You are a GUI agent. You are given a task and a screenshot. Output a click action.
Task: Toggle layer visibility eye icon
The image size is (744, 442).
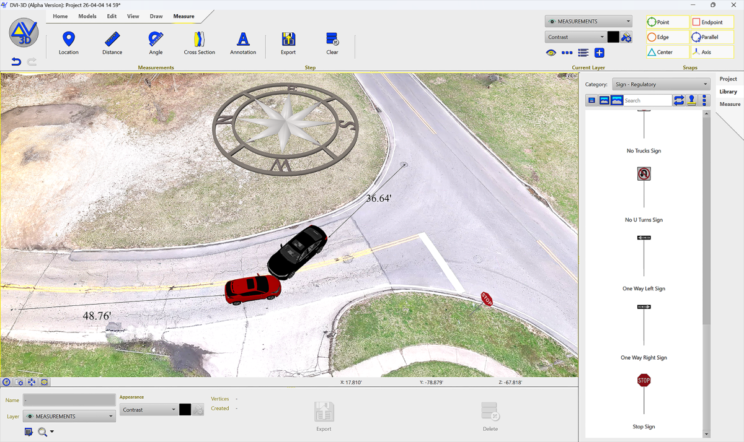tap(551, 53)
